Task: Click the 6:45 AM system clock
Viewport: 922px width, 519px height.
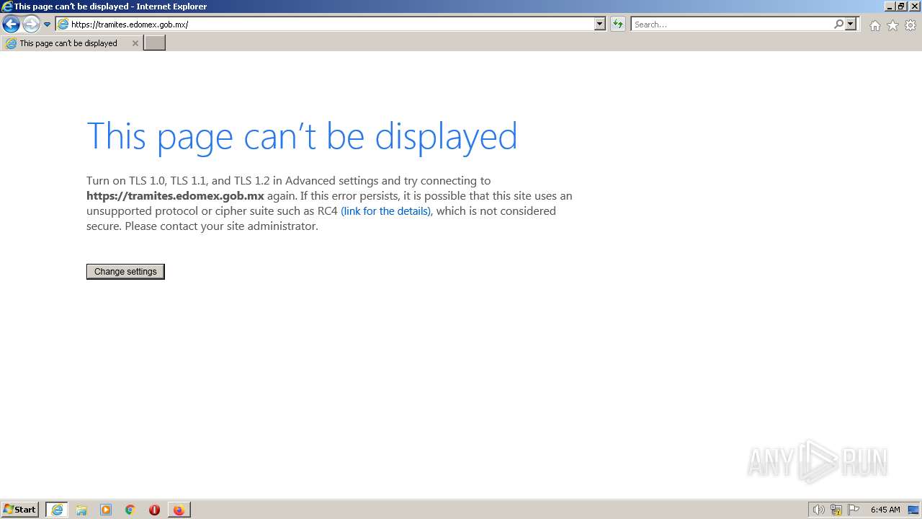Action: [885, 510]
